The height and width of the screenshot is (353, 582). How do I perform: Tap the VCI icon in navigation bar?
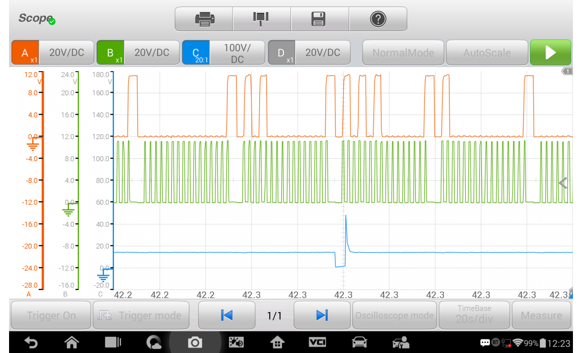(x=317, y=343)
